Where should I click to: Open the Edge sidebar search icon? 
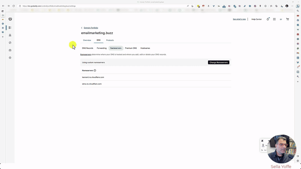pyautogui.click(x=298, y=11)
